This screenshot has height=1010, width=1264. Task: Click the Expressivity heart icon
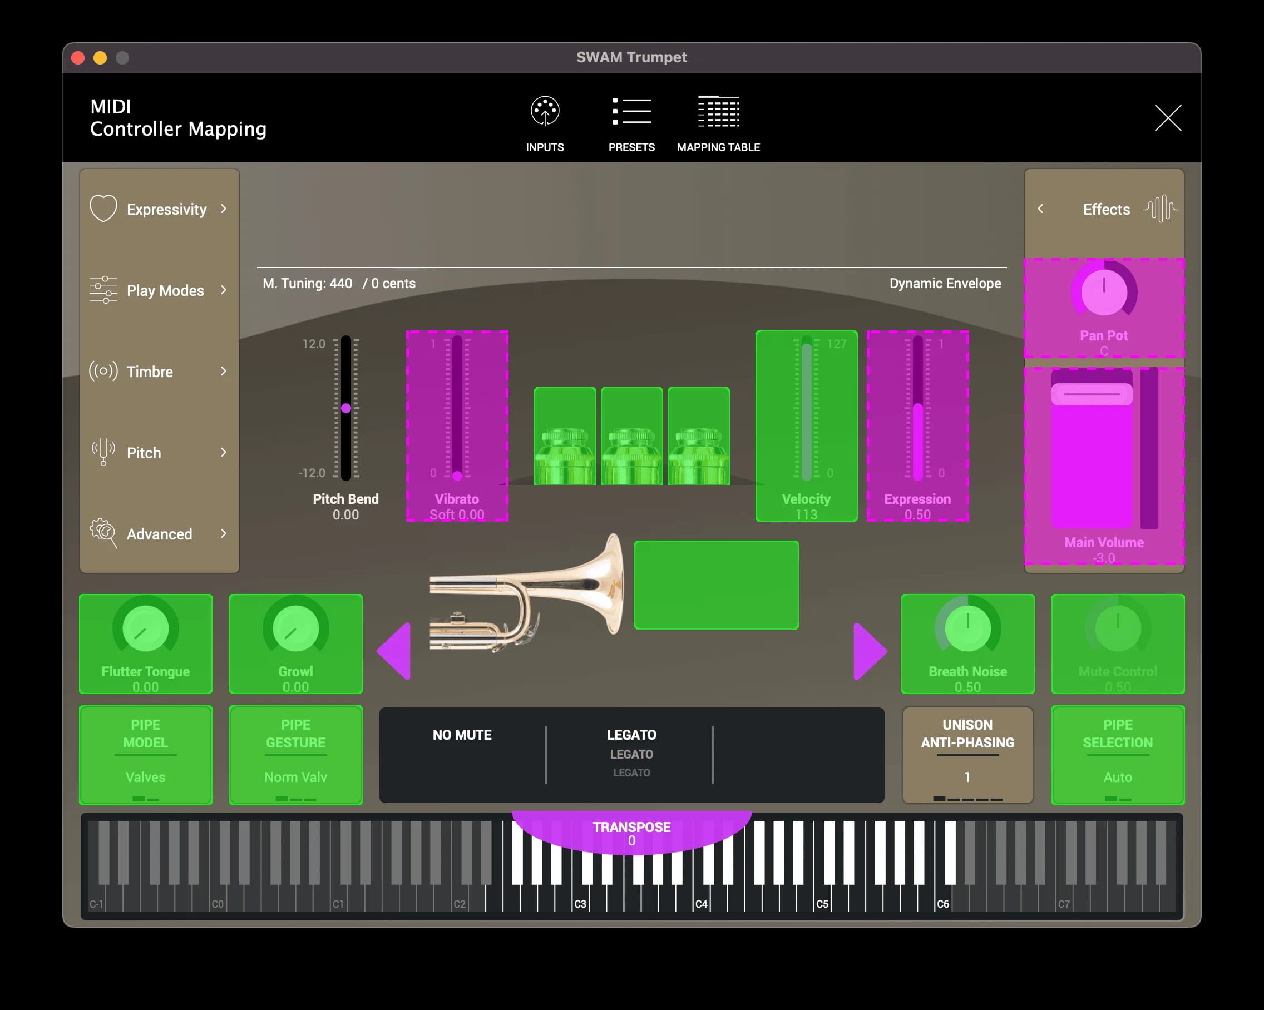[103, 209]
